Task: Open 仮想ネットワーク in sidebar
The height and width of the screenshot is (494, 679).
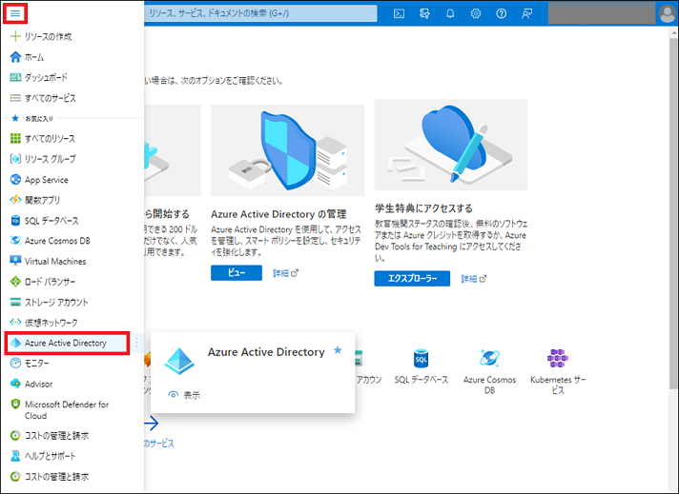Action: (51, 323)
